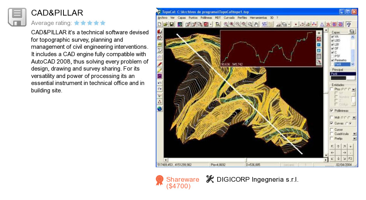Click the redo arrow in left toolbar
The height and width of the screenshot is (200, 366).
[x=160, y=89]
